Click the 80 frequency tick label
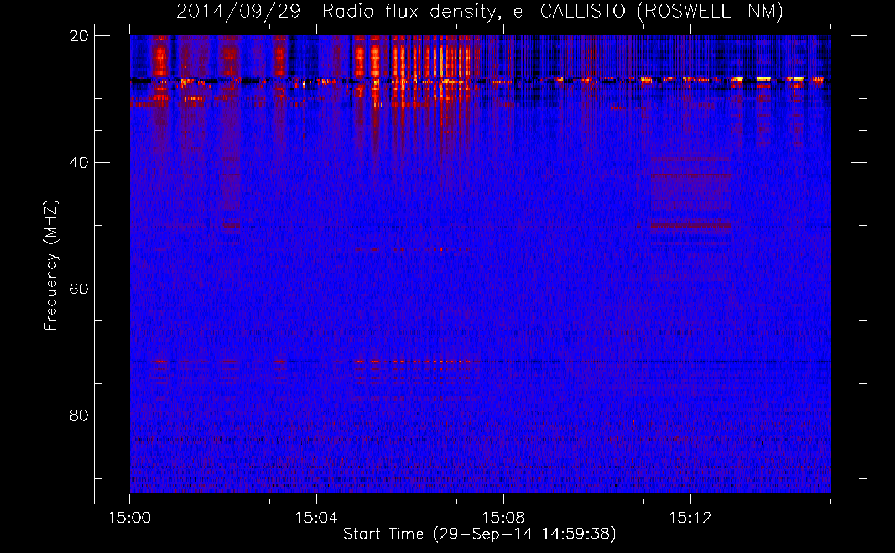This screenshot has height=553, width=895. [x=79, y=415]
